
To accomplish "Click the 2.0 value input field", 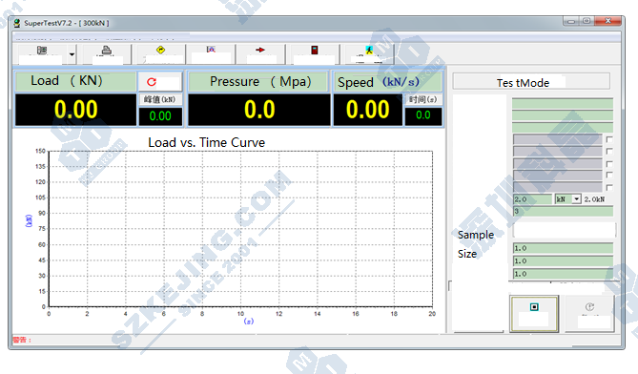I will [x=532, y=199].
